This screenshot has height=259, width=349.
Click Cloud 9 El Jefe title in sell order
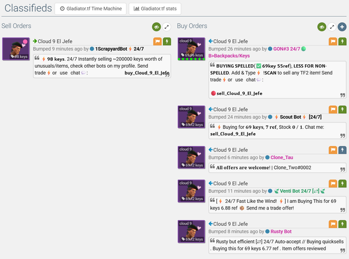click(55, 41)
